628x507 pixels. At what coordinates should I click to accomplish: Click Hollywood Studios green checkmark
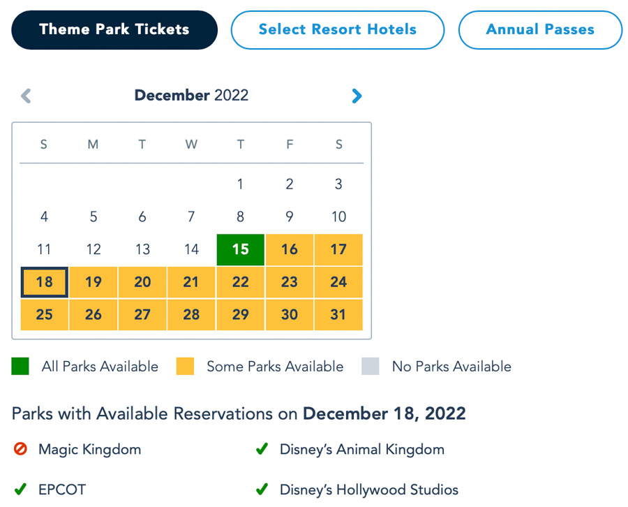[x=262, y=489]
